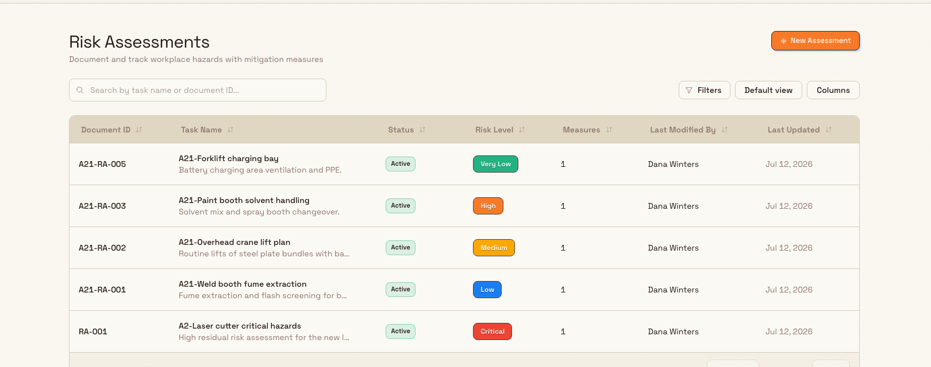
Task: Sort by Status column icon
Action: [x=422, y=130]
